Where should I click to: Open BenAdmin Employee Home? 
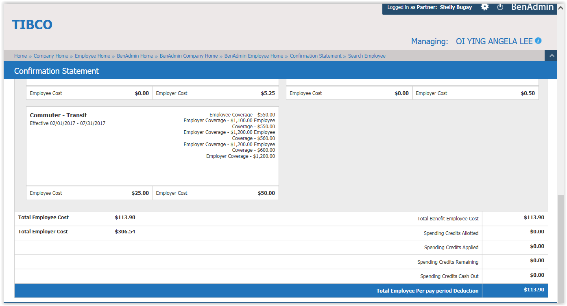click(253, 56)
